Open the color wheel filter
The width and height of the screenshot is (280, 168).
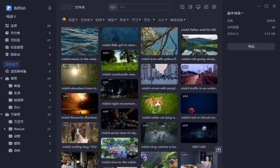click(64, 20)
